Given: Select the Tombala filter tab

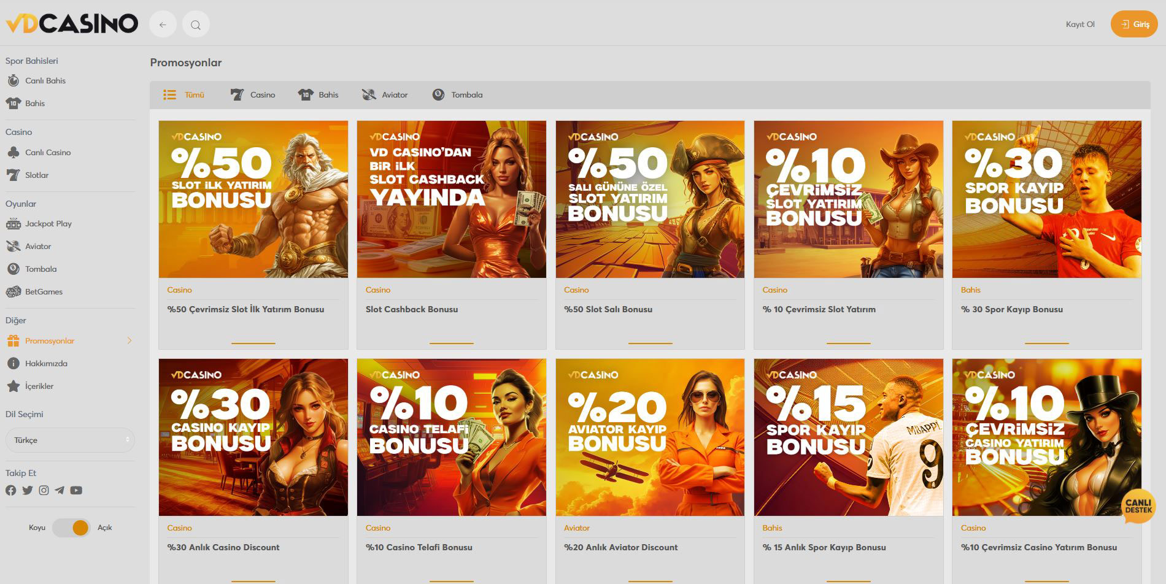Looking at the screenshot, I should pyautogui.click(x=457, y=94).
